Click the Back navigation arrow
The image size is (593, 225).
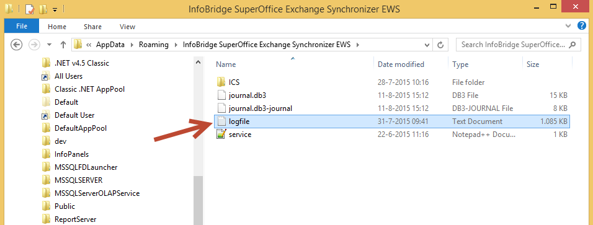(x=16, y=45)
